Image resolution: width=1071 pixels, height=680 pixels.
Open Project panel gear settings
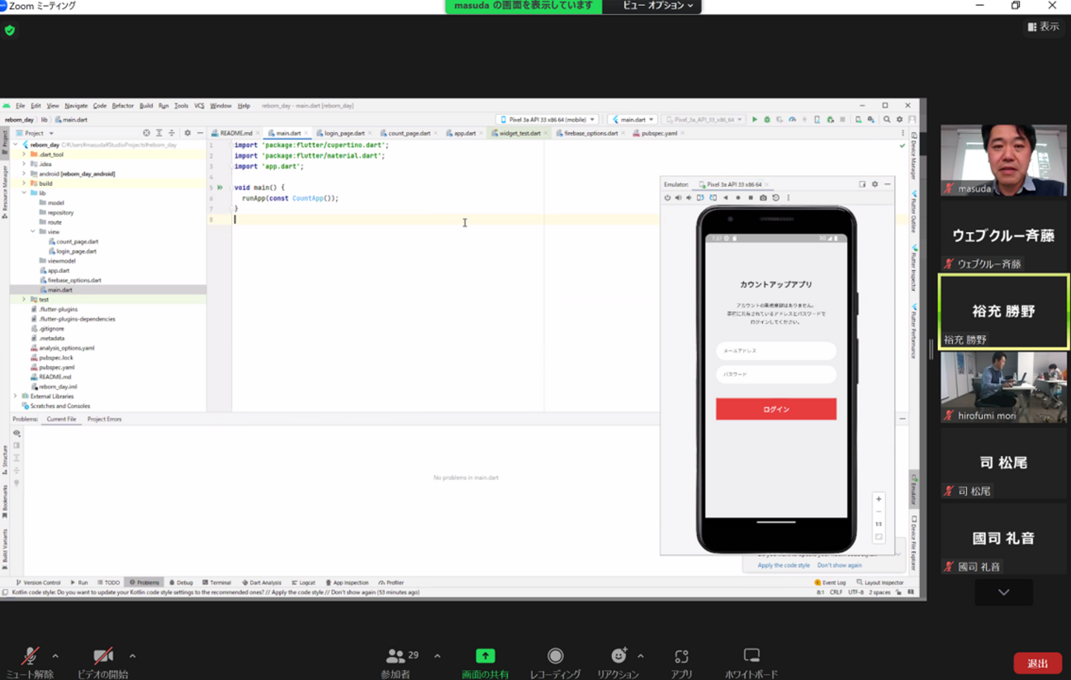[x=187, y=133]
